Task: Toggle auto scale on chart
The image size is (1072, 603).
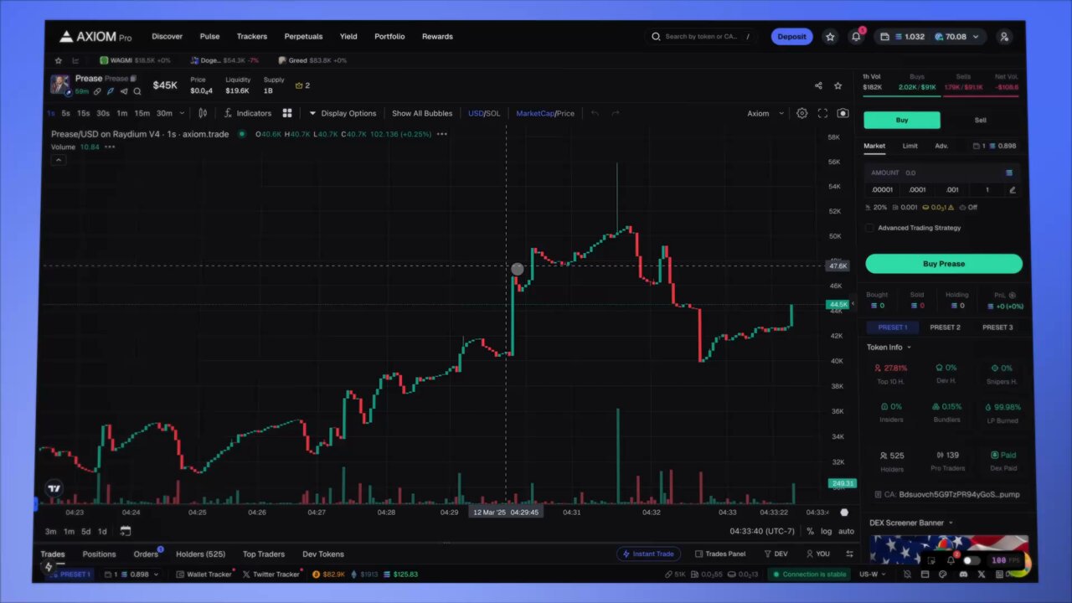Action: pyautogui.click(x=846, y=531)
